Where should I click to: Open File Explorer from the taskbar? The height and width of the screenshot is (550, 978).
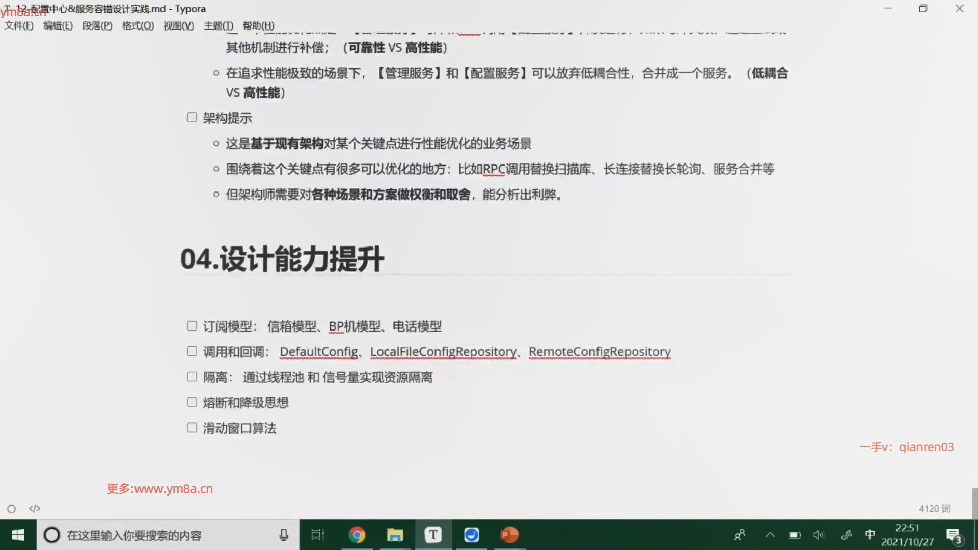click(x=395, y=535)
